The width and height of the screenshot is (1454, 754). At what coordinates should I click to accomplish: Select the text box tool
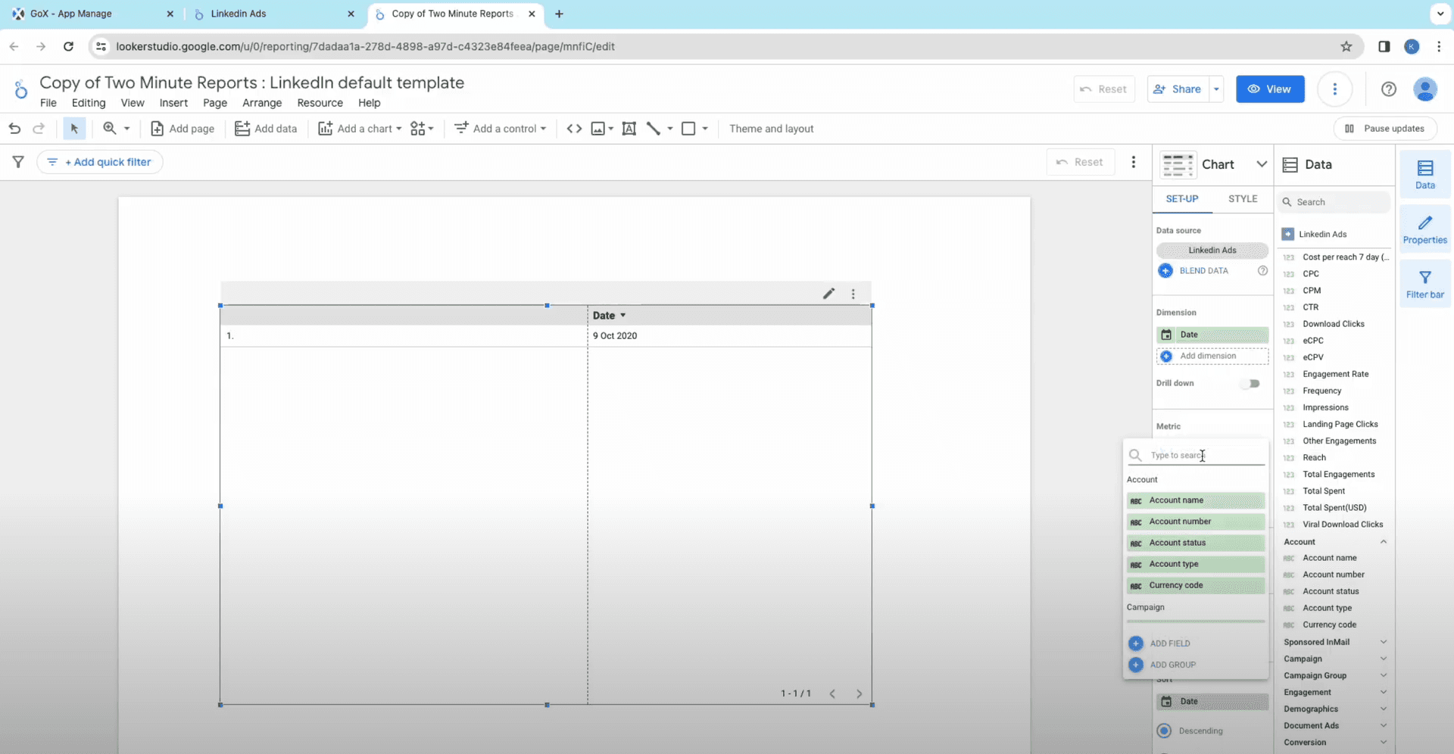click(x=629, y=129)
